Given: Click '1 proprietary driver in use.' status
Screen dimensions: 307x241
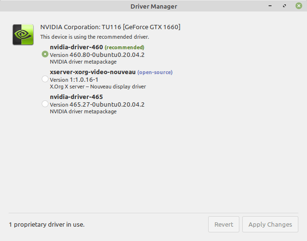Looking at the screenshot, I should [47, 225].
